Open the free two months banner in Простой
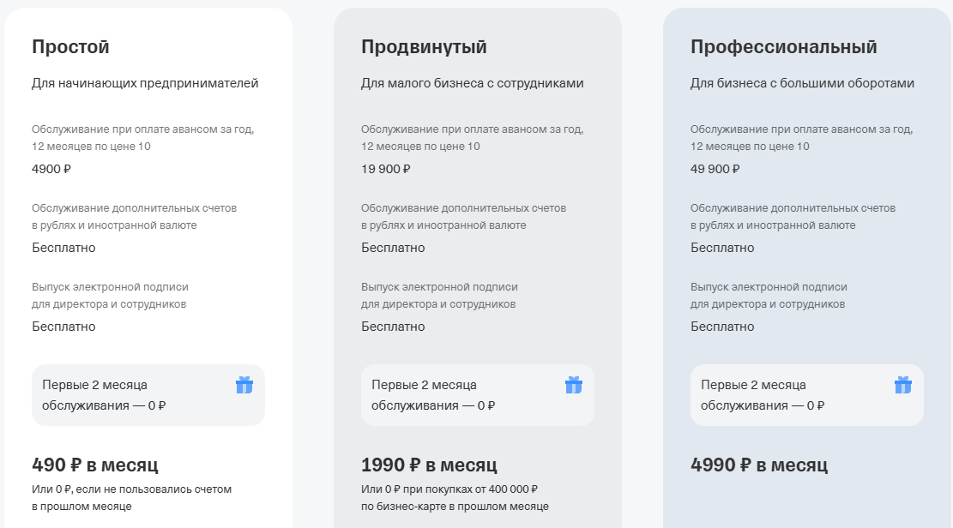Viewport: 953px width, 528px height. pyautogui.click(x=148, y=395)
